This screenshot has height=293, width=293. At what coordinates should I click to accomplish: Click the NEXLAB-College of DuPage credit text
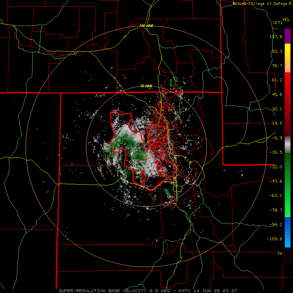point(260,4)
